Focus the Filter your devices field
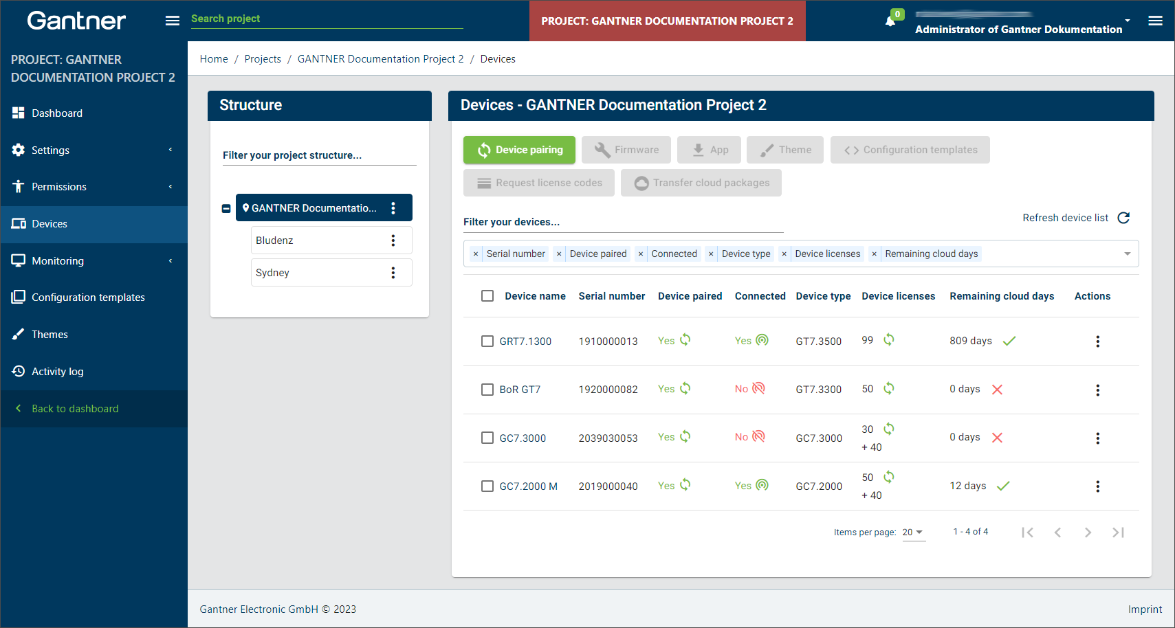1175x628 pixels. (x=623, y=222)
